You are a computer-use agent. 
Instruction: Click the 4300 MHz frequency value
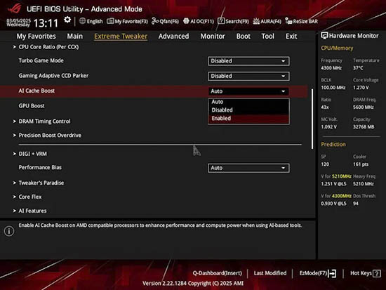(331, 68)
